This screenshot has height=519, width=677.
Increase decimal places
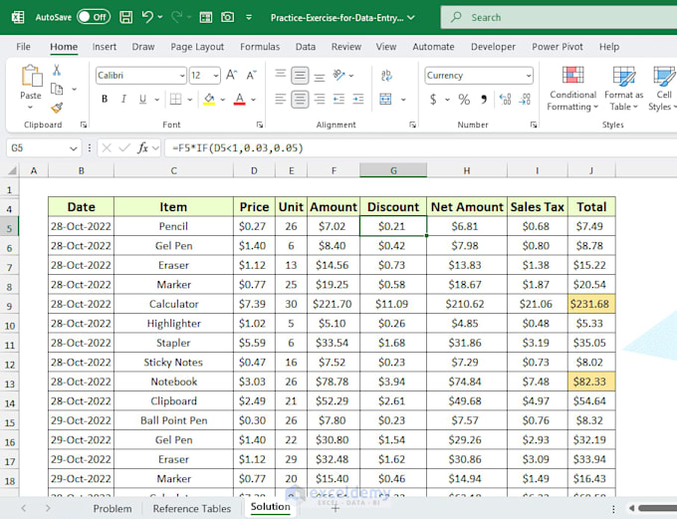(505, 100)
